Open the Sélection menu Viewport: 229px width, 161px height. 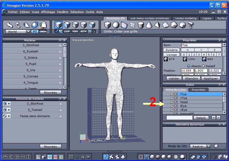click(x=77, y=12)
